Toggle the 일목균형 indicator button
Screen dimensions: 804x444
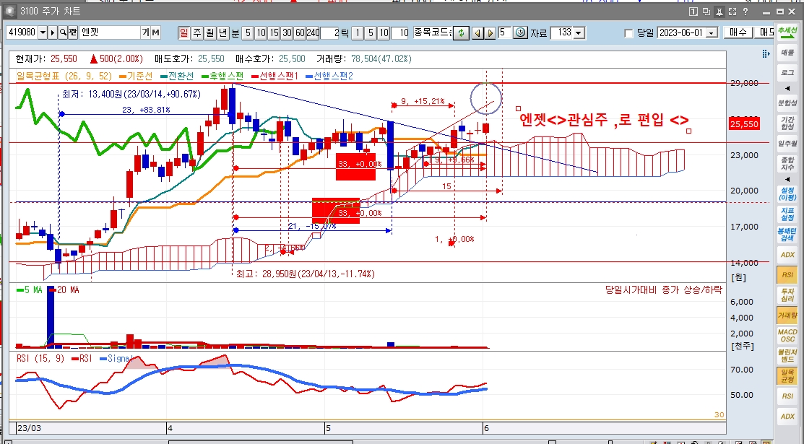(787, 376)
